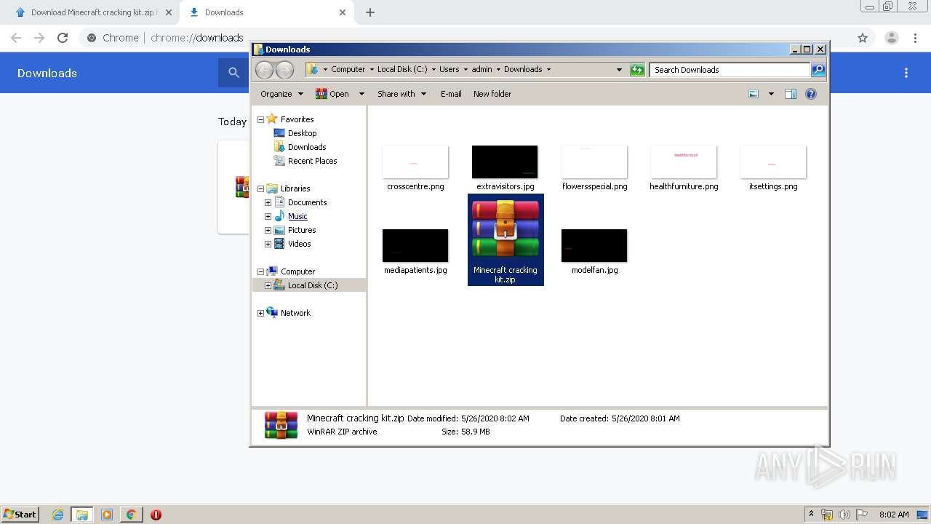The image size is (931, 524).
Task: Select Local Disk (C:) in navigation pane
Action: (x=313, y=285)
